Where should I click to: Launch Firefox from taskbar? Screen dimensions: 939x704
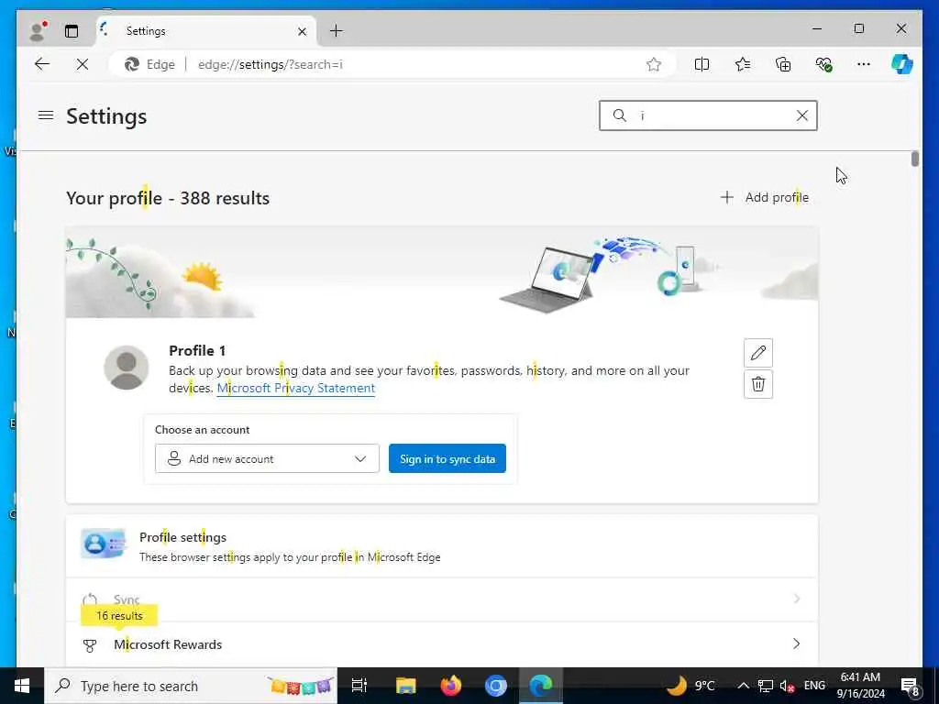click(x=450, y=686)
